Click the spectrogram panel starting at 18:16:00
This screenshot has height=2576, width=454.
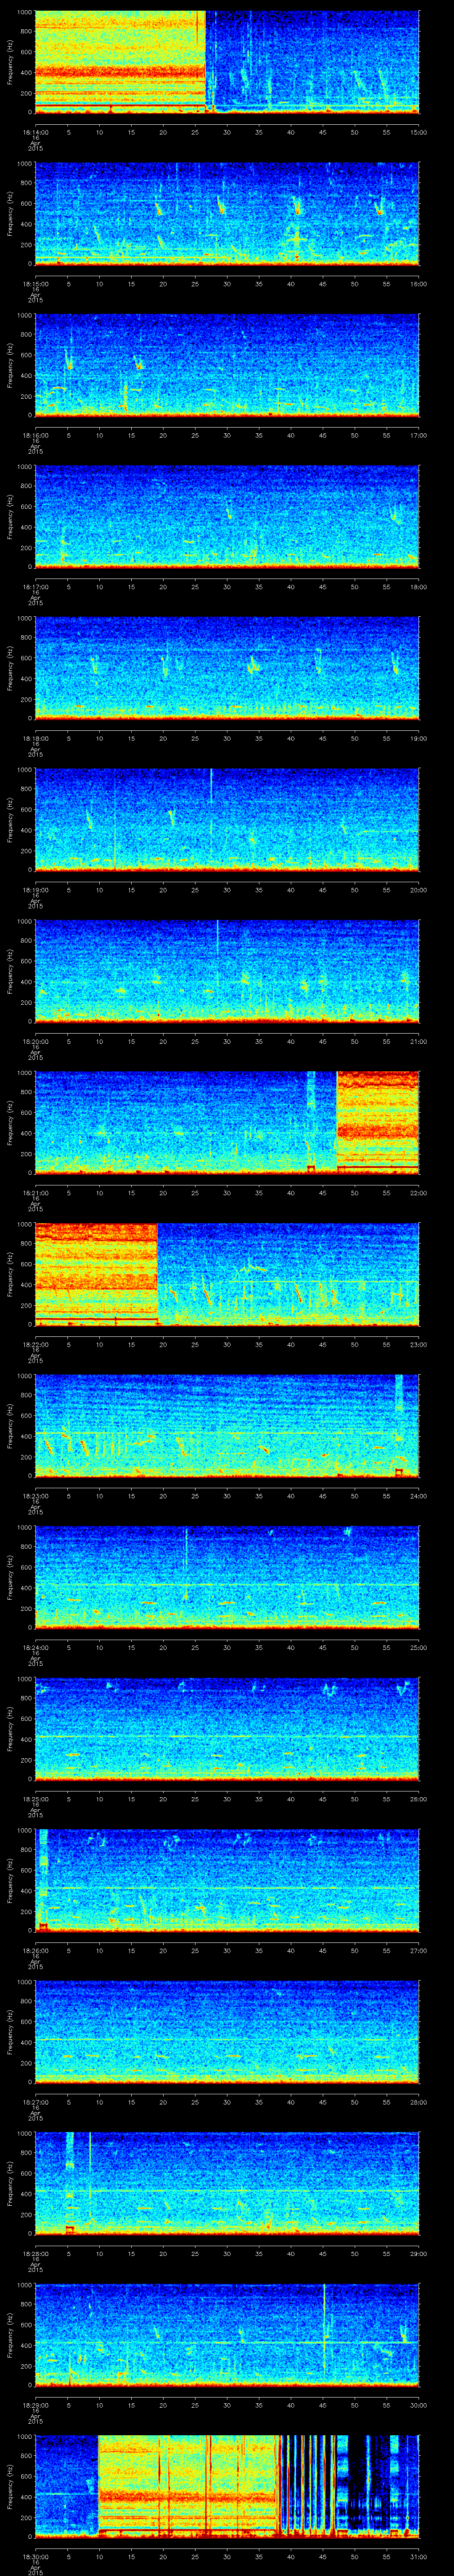(x=227, y=365)
